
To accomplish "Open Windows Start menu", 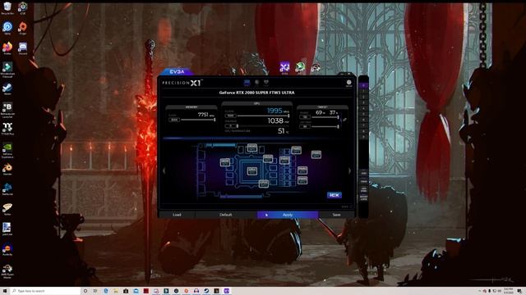I will 5,291.
